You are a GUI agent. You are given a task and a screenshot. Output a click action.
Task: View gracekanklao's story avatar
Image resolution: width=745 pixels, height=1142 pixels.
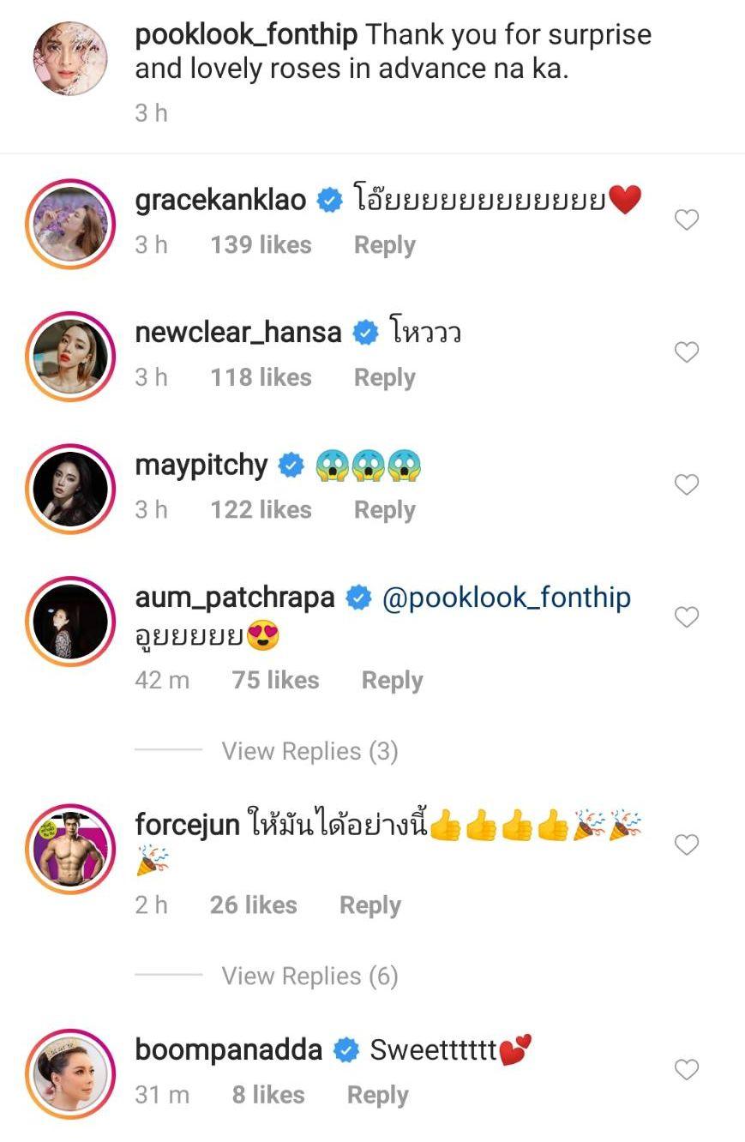[x=70, y=222]
